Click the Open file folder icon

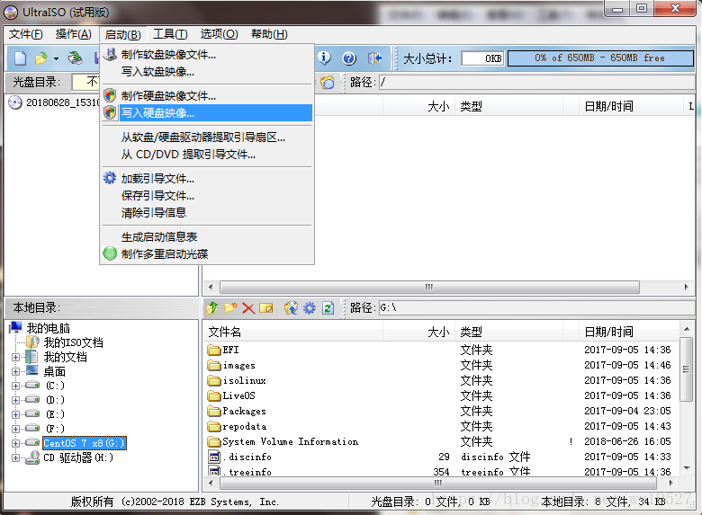pos(40,58)
